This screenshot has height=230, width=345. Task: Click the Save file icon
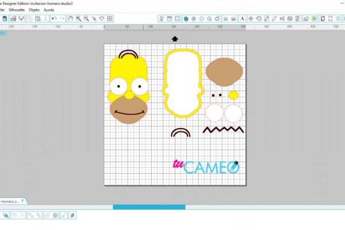point(5,19)
